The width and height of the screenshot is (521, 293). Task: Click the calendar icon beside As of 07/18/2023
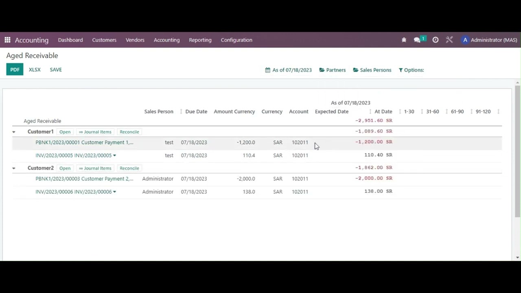click(x=267, y=70)
